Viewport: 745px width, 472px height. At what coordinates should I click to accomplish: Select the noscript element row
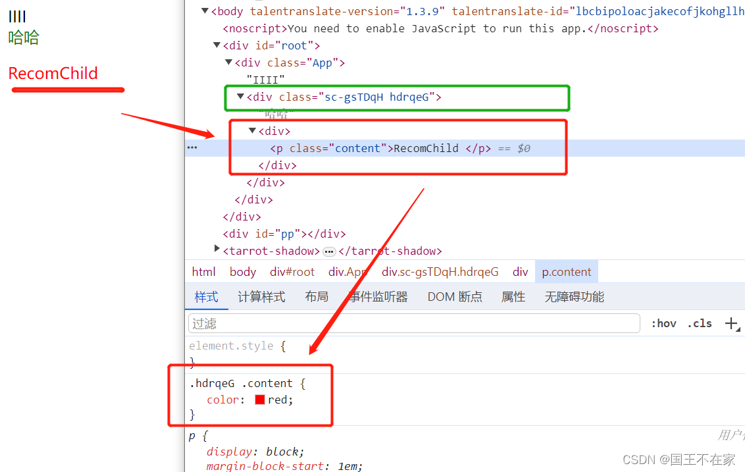[x=440, y=28]
